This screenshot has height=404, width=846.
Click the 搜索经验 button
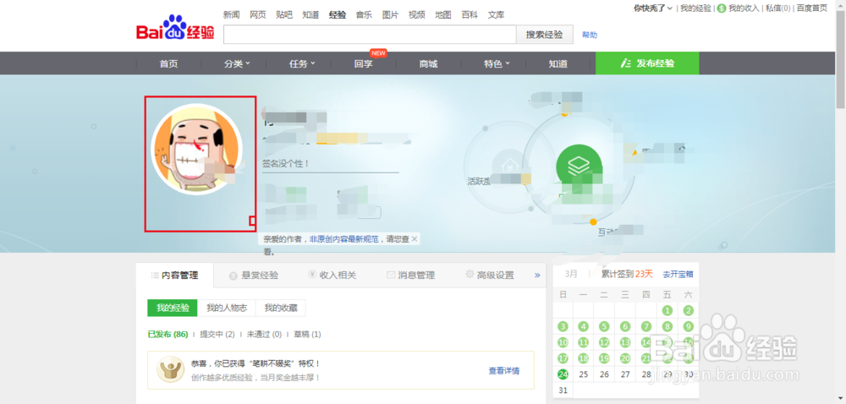coord(545,35)
